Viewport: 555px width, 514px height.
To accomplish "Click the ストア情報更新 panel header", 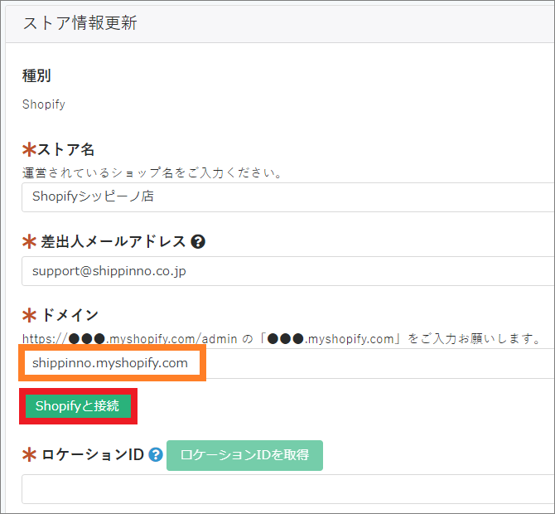I will pyautogui.click(x=80, y=22).
